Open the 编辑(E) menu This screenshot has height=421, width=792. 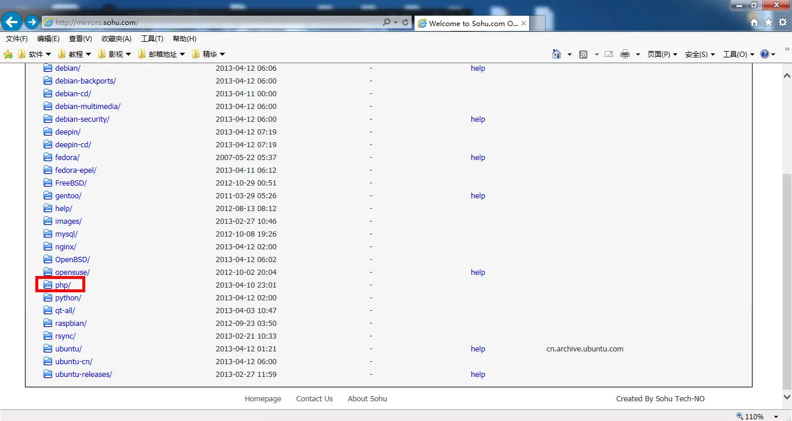click(x=48, y=39)
